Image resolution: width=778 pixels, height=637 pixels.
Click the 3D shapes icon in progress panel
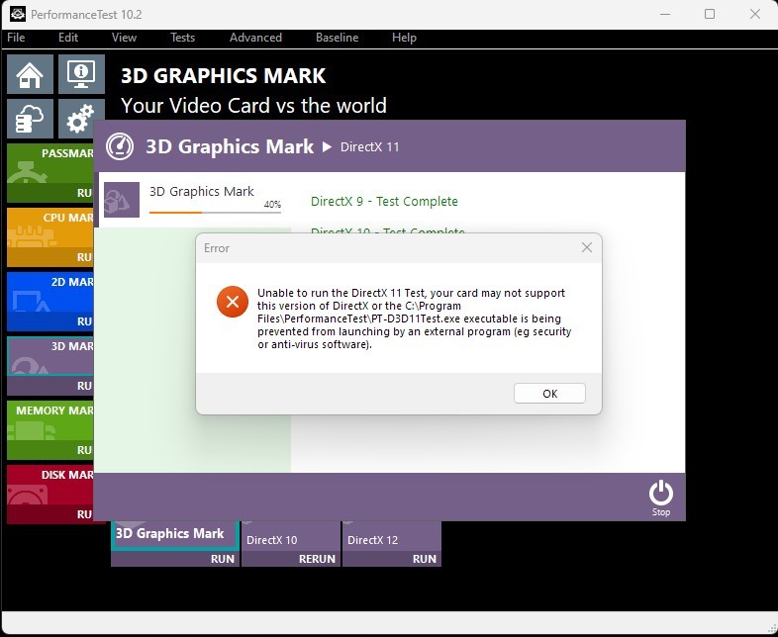[122, 199]
